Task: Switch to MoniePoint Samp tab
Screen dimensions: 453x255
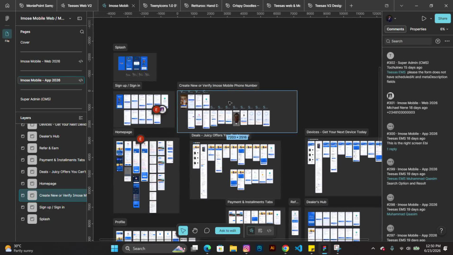Action: 36,5
